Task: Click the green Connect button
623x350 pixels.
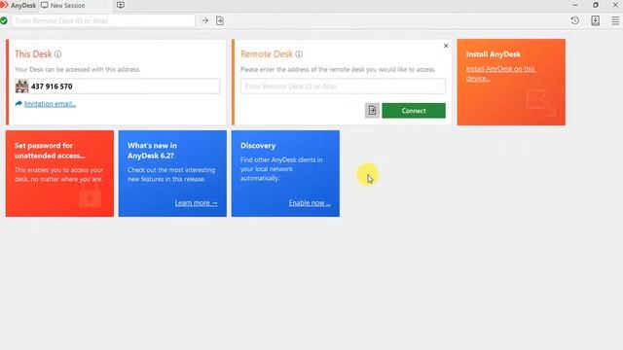Action: coord(414,111)
